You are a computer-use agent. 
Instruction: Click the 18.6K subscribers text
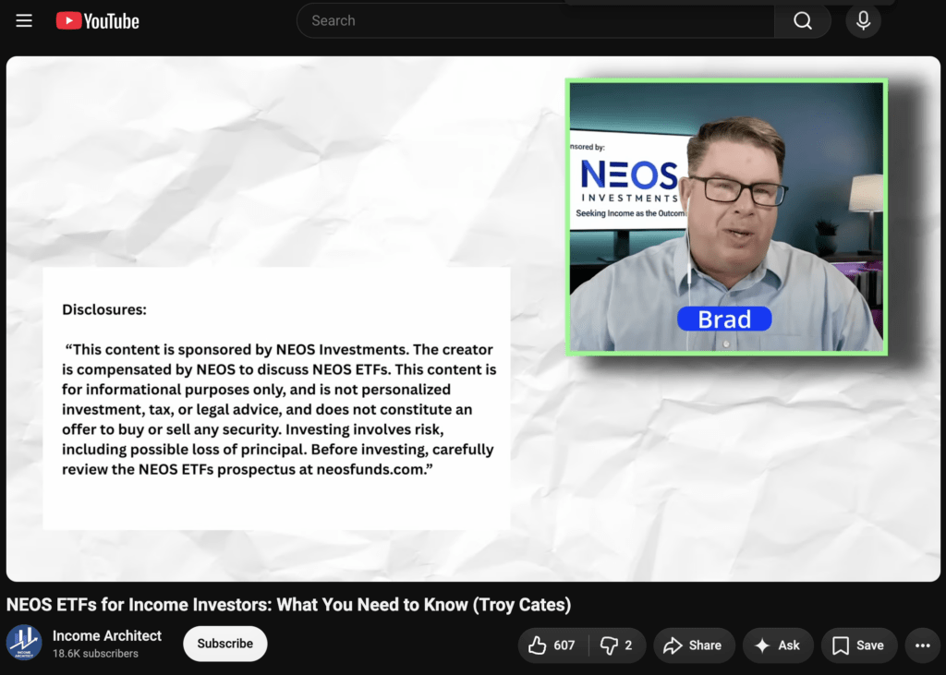(95, 654)
